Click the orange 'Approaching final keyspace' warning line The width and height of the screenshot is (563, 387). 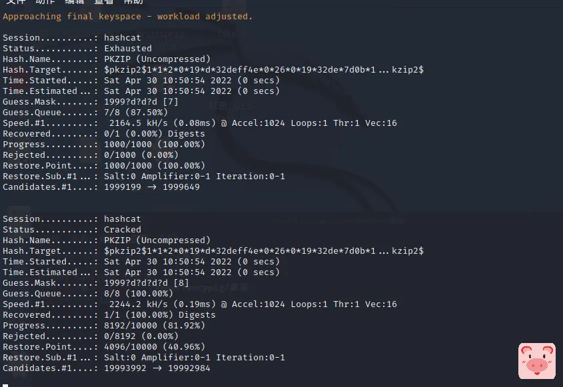pyautogui.click(x=128, y=16)
